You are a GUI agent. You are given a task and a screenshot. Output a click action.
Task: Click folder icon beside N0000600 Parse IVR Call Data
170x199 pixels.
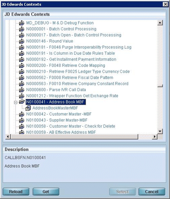pos(22,90)
